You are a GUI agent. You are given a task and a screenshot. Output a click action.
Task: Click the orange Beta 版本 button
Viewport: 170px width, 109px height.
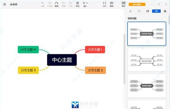[x=137, y=5]
